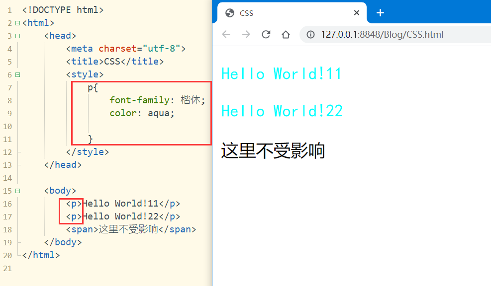Collapse the style block fold on line 6
This screenshot has height=286, width=491.
(x=16, y=74)
